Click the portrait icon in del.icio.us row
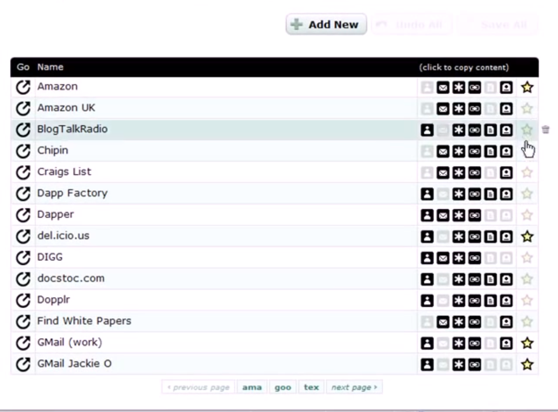 click(x=506, y=237)
